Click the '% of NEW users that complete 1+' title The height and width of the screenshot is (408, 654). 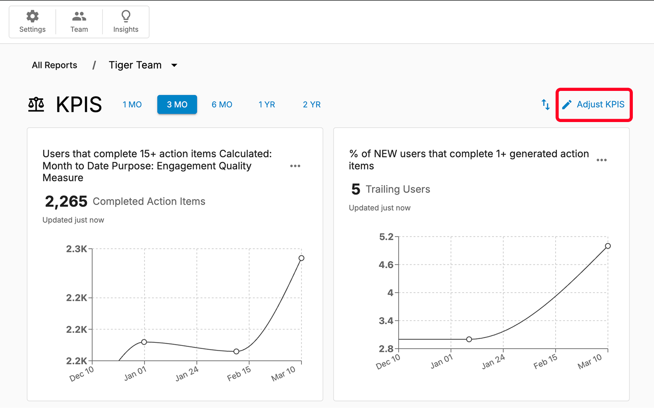click(469, 160)
